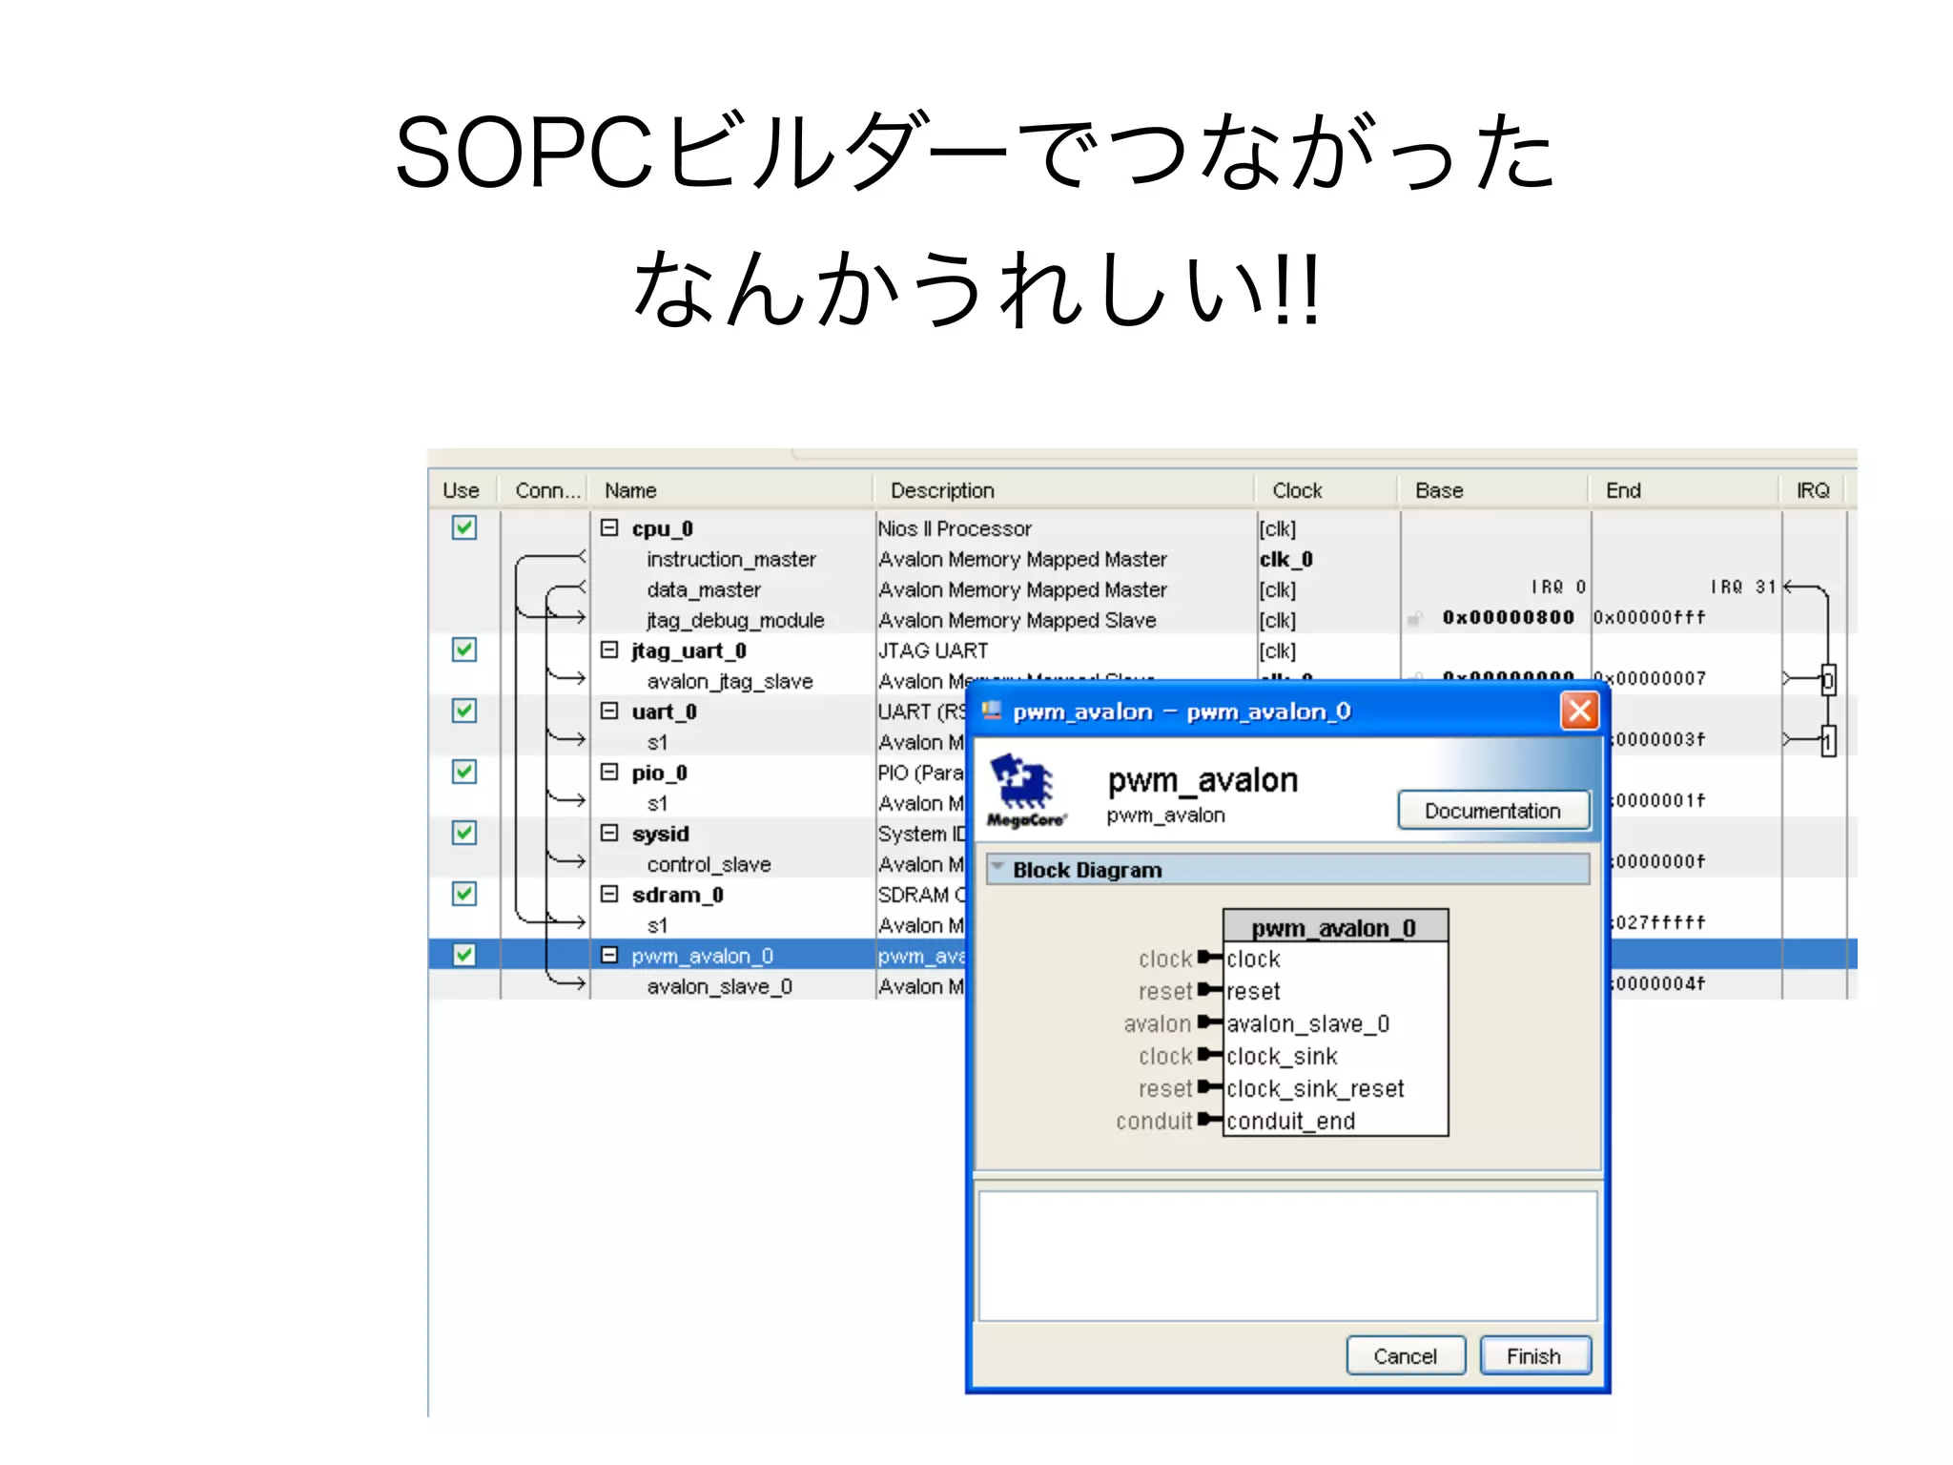Select the control_slave row
The width and height of the screenshot is (1953, 1465).
pyautogui.click(x=709, y=864)
